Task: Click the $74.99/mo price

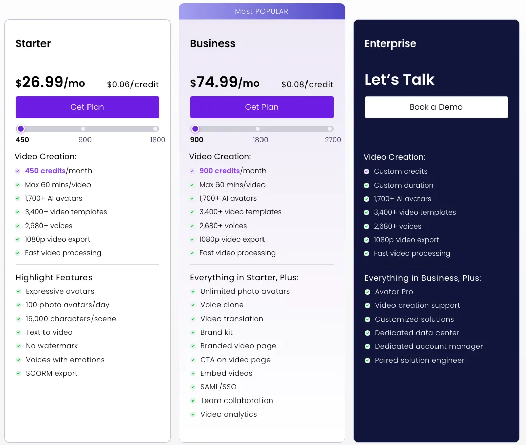Action: tap(225, 82)
